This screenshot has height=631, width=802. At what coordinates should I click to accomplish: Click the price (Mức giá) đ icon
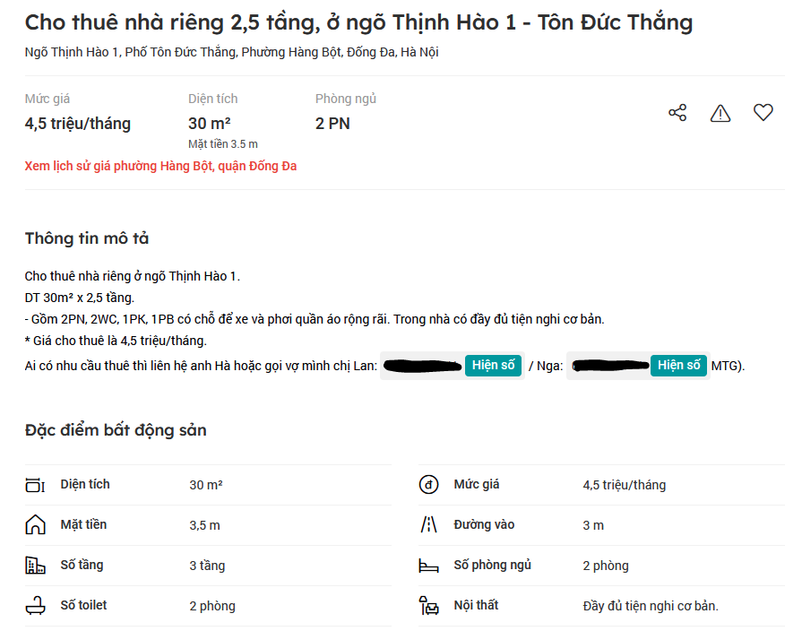pyautogui.click(x=429, y=485)
